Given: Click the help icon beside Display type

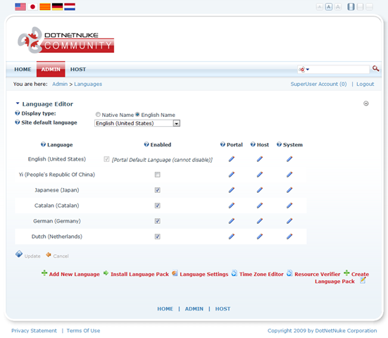Looking at the screenshot, I should click(18, 113).
